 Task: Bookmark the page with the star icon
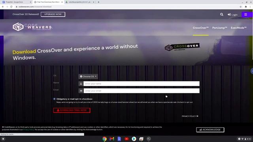241,7
